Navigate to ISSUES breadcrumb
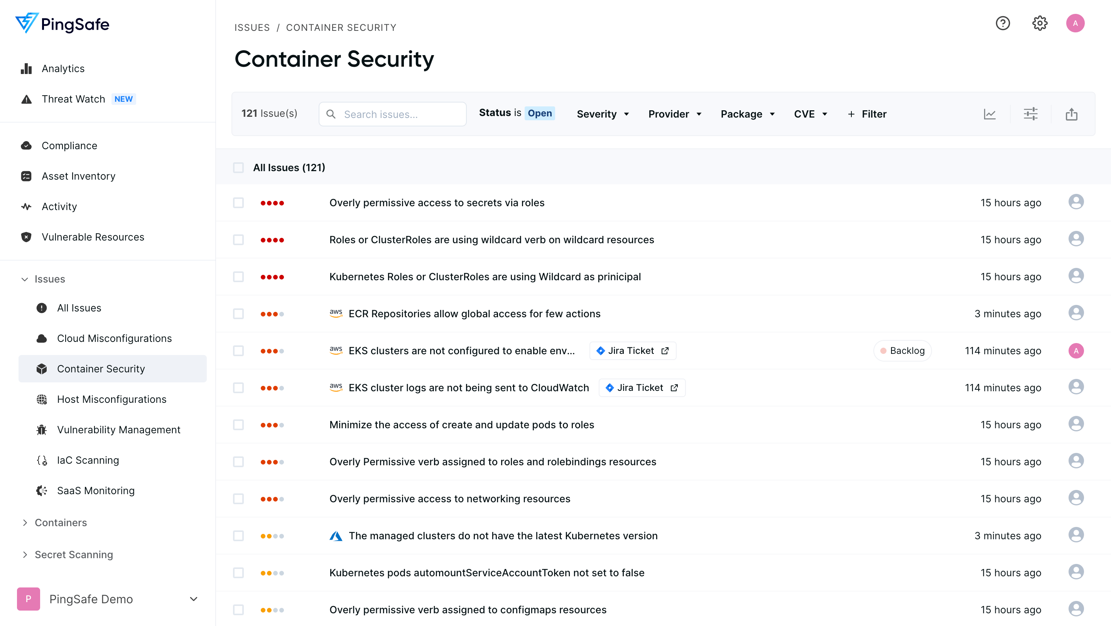Image resolution: width=1111 pixels, height=626 pixels. (x=252, y=27)
